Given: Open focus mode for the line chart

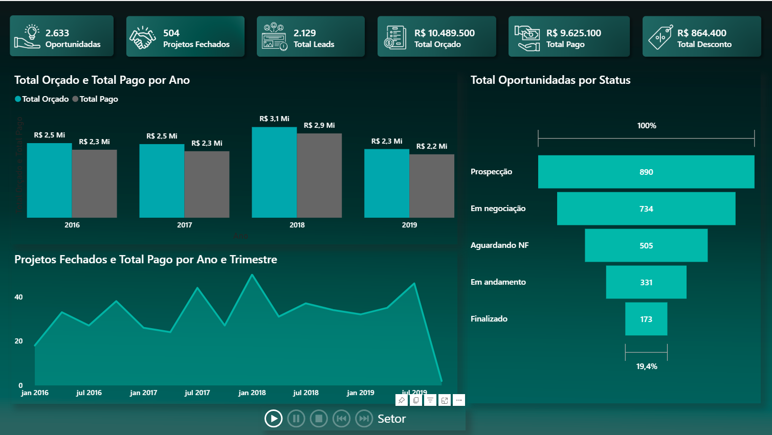Looking at the screenshot, I should pos(444,400).
